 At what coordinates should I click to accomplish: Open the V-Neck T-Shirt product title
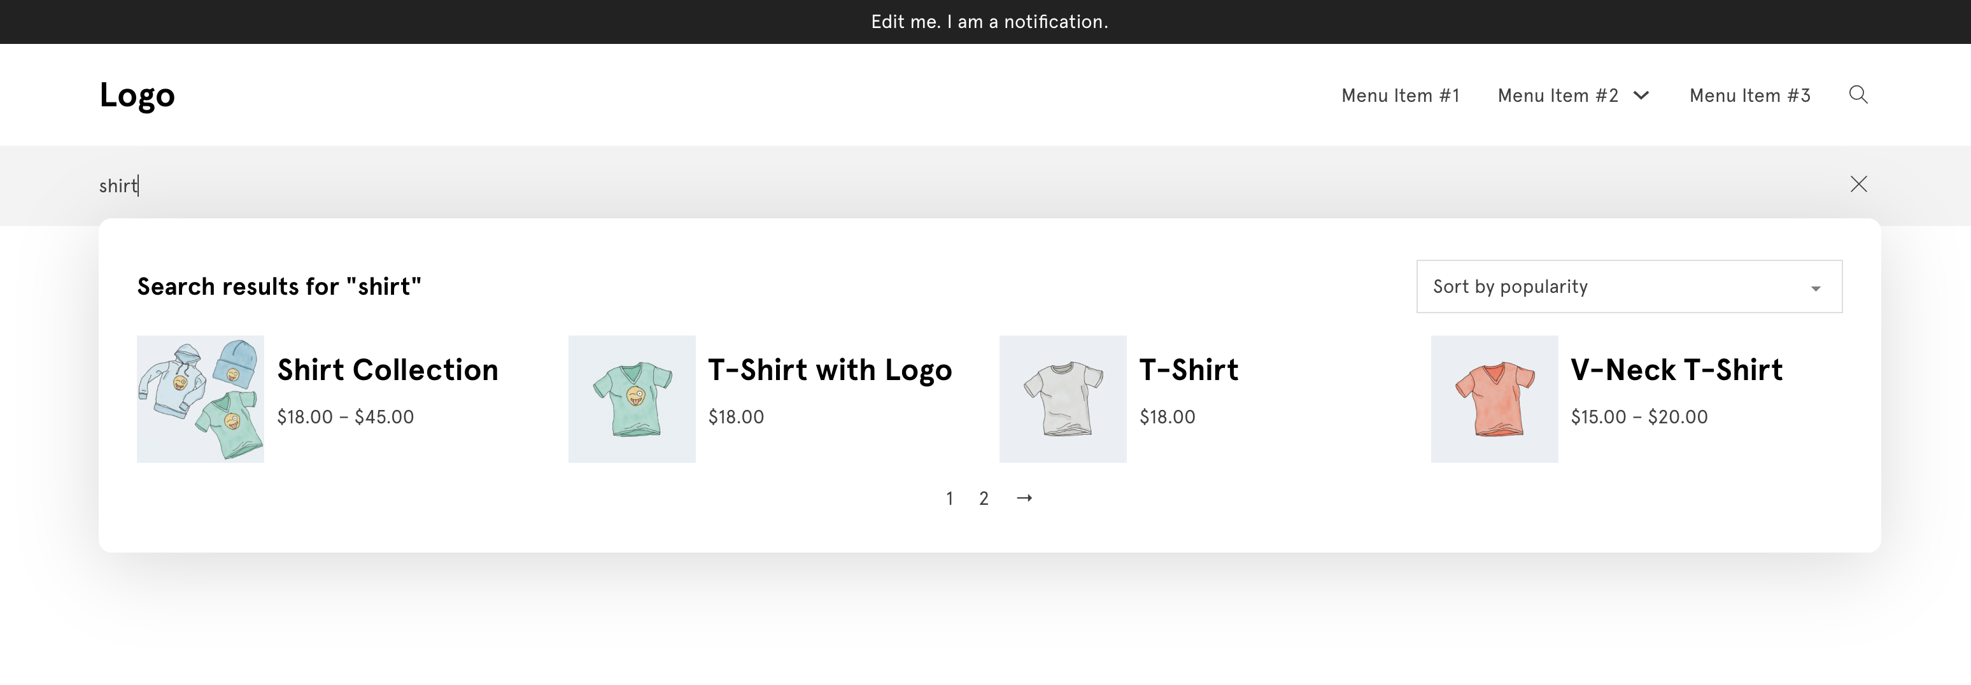[x=1676, y=370]
